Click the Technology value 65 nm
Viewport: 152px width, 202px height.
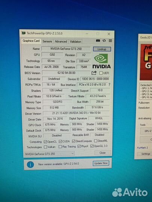pos(51,61)
